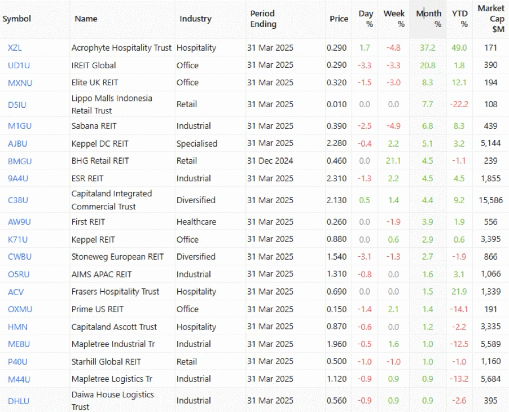Sort the table by the Name column
Image resolution: width=509 pixels, height=412 pixels.
[x=86, y=19]
